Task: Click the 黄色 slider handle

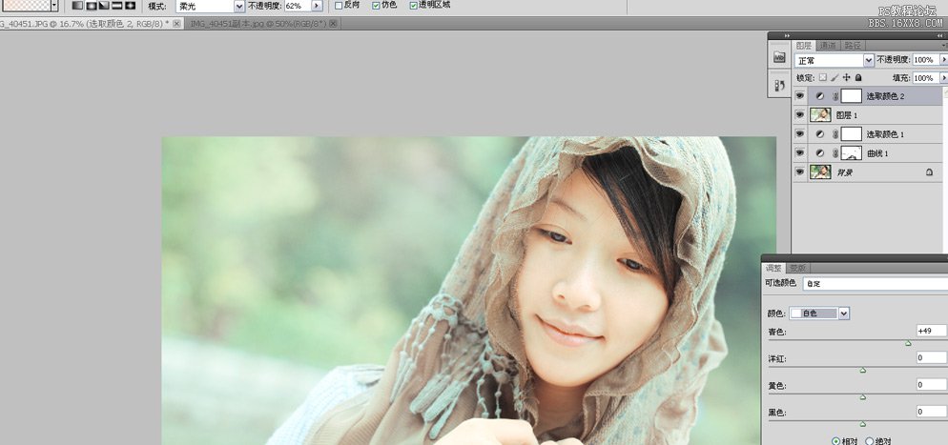Action: 863,396
